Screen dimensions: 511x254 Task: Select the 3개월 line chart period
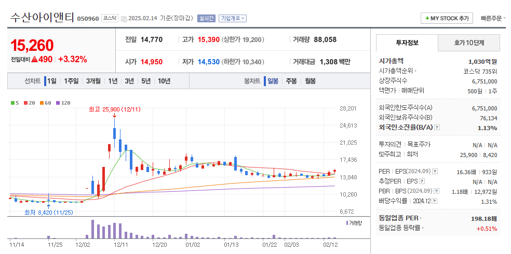click(93, 81)
